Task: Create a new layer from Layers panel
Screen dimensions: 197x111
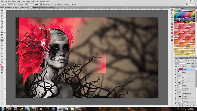Action: pos(191,106)
